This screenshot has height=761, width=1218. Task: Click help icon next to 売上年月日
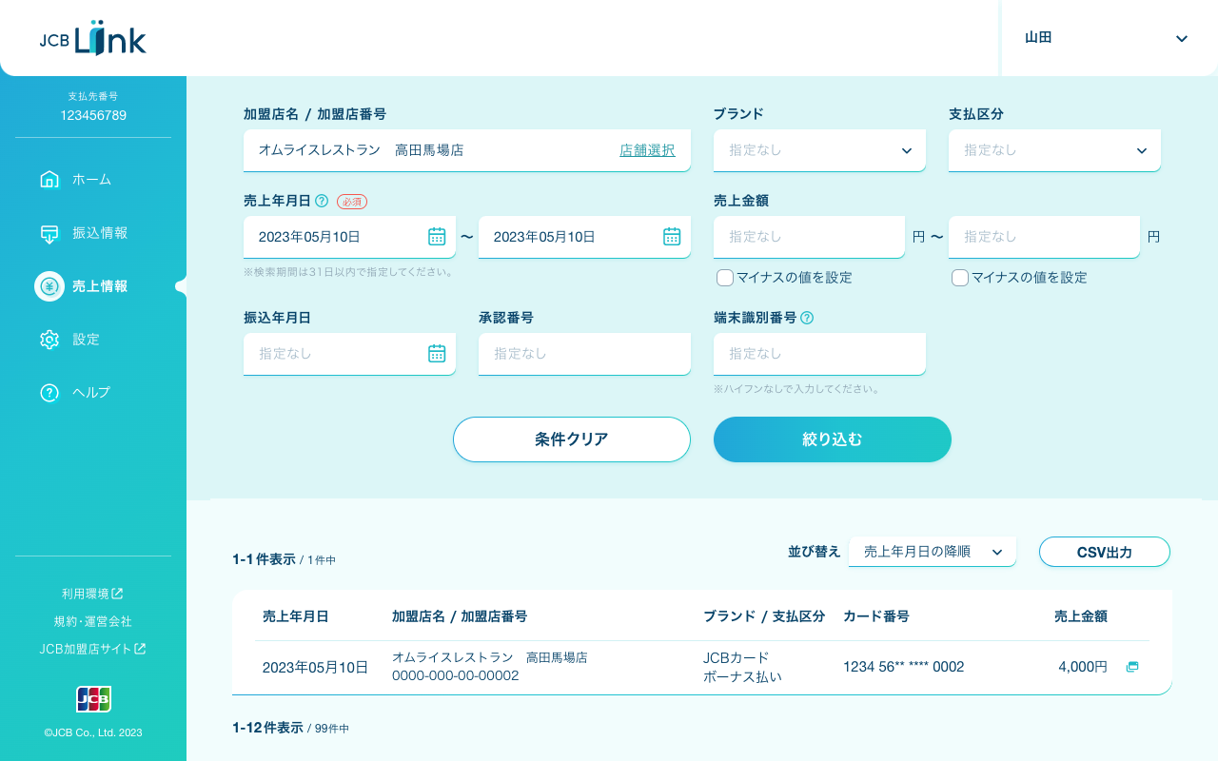point(322,201)
